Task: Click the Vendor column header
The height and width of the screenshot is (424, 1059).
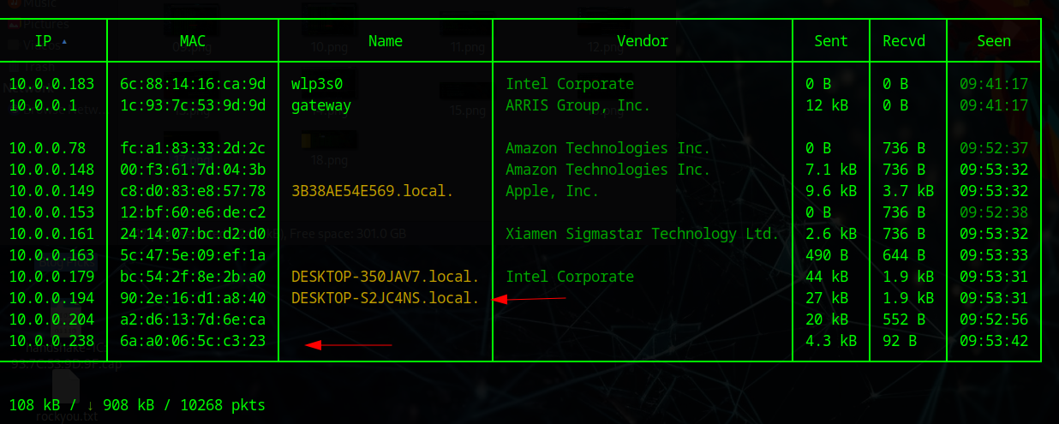Action: point(643,41)
